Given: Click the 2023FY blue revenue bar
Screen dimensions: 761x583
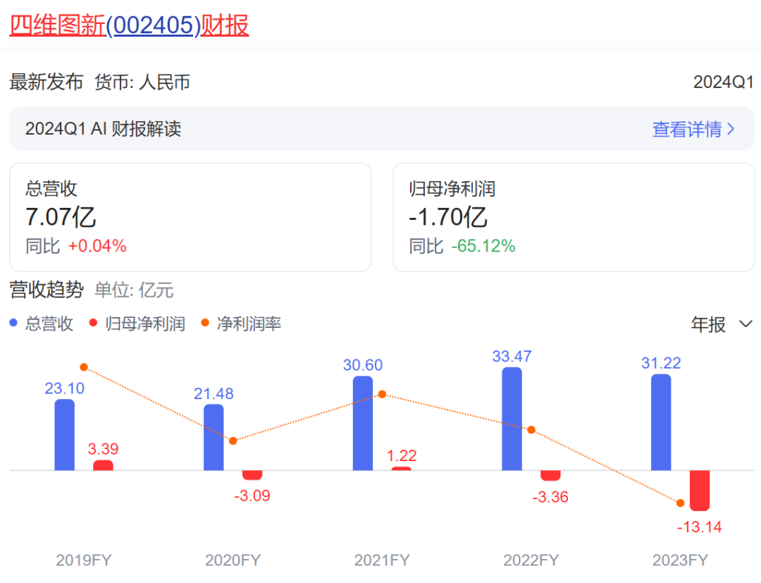Looking at the screenshot, I should (x=660, y=422).
